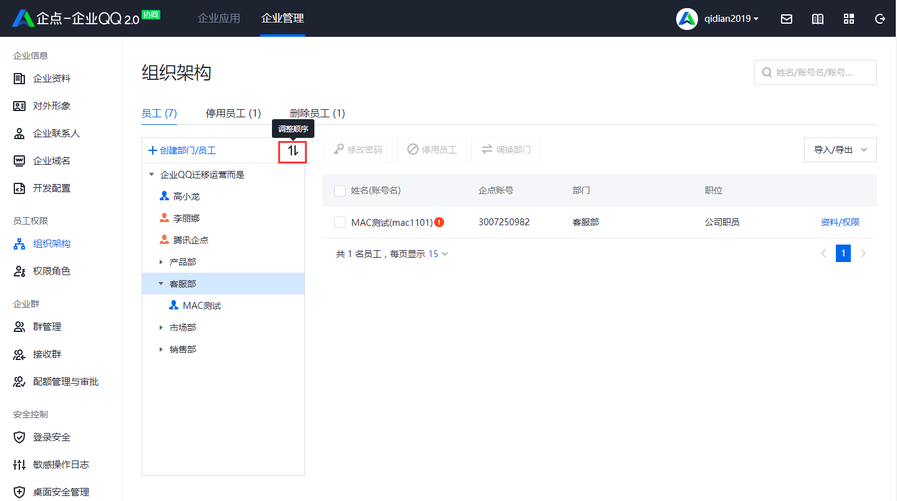Screen dimensions: 897x501
Task: Tick the checkbox for MAC测试(mac1101) row
Action: point(340,222)
